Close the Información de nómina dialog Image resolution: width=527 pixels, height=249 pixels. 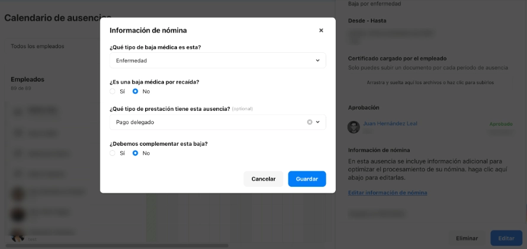[321, 31]
